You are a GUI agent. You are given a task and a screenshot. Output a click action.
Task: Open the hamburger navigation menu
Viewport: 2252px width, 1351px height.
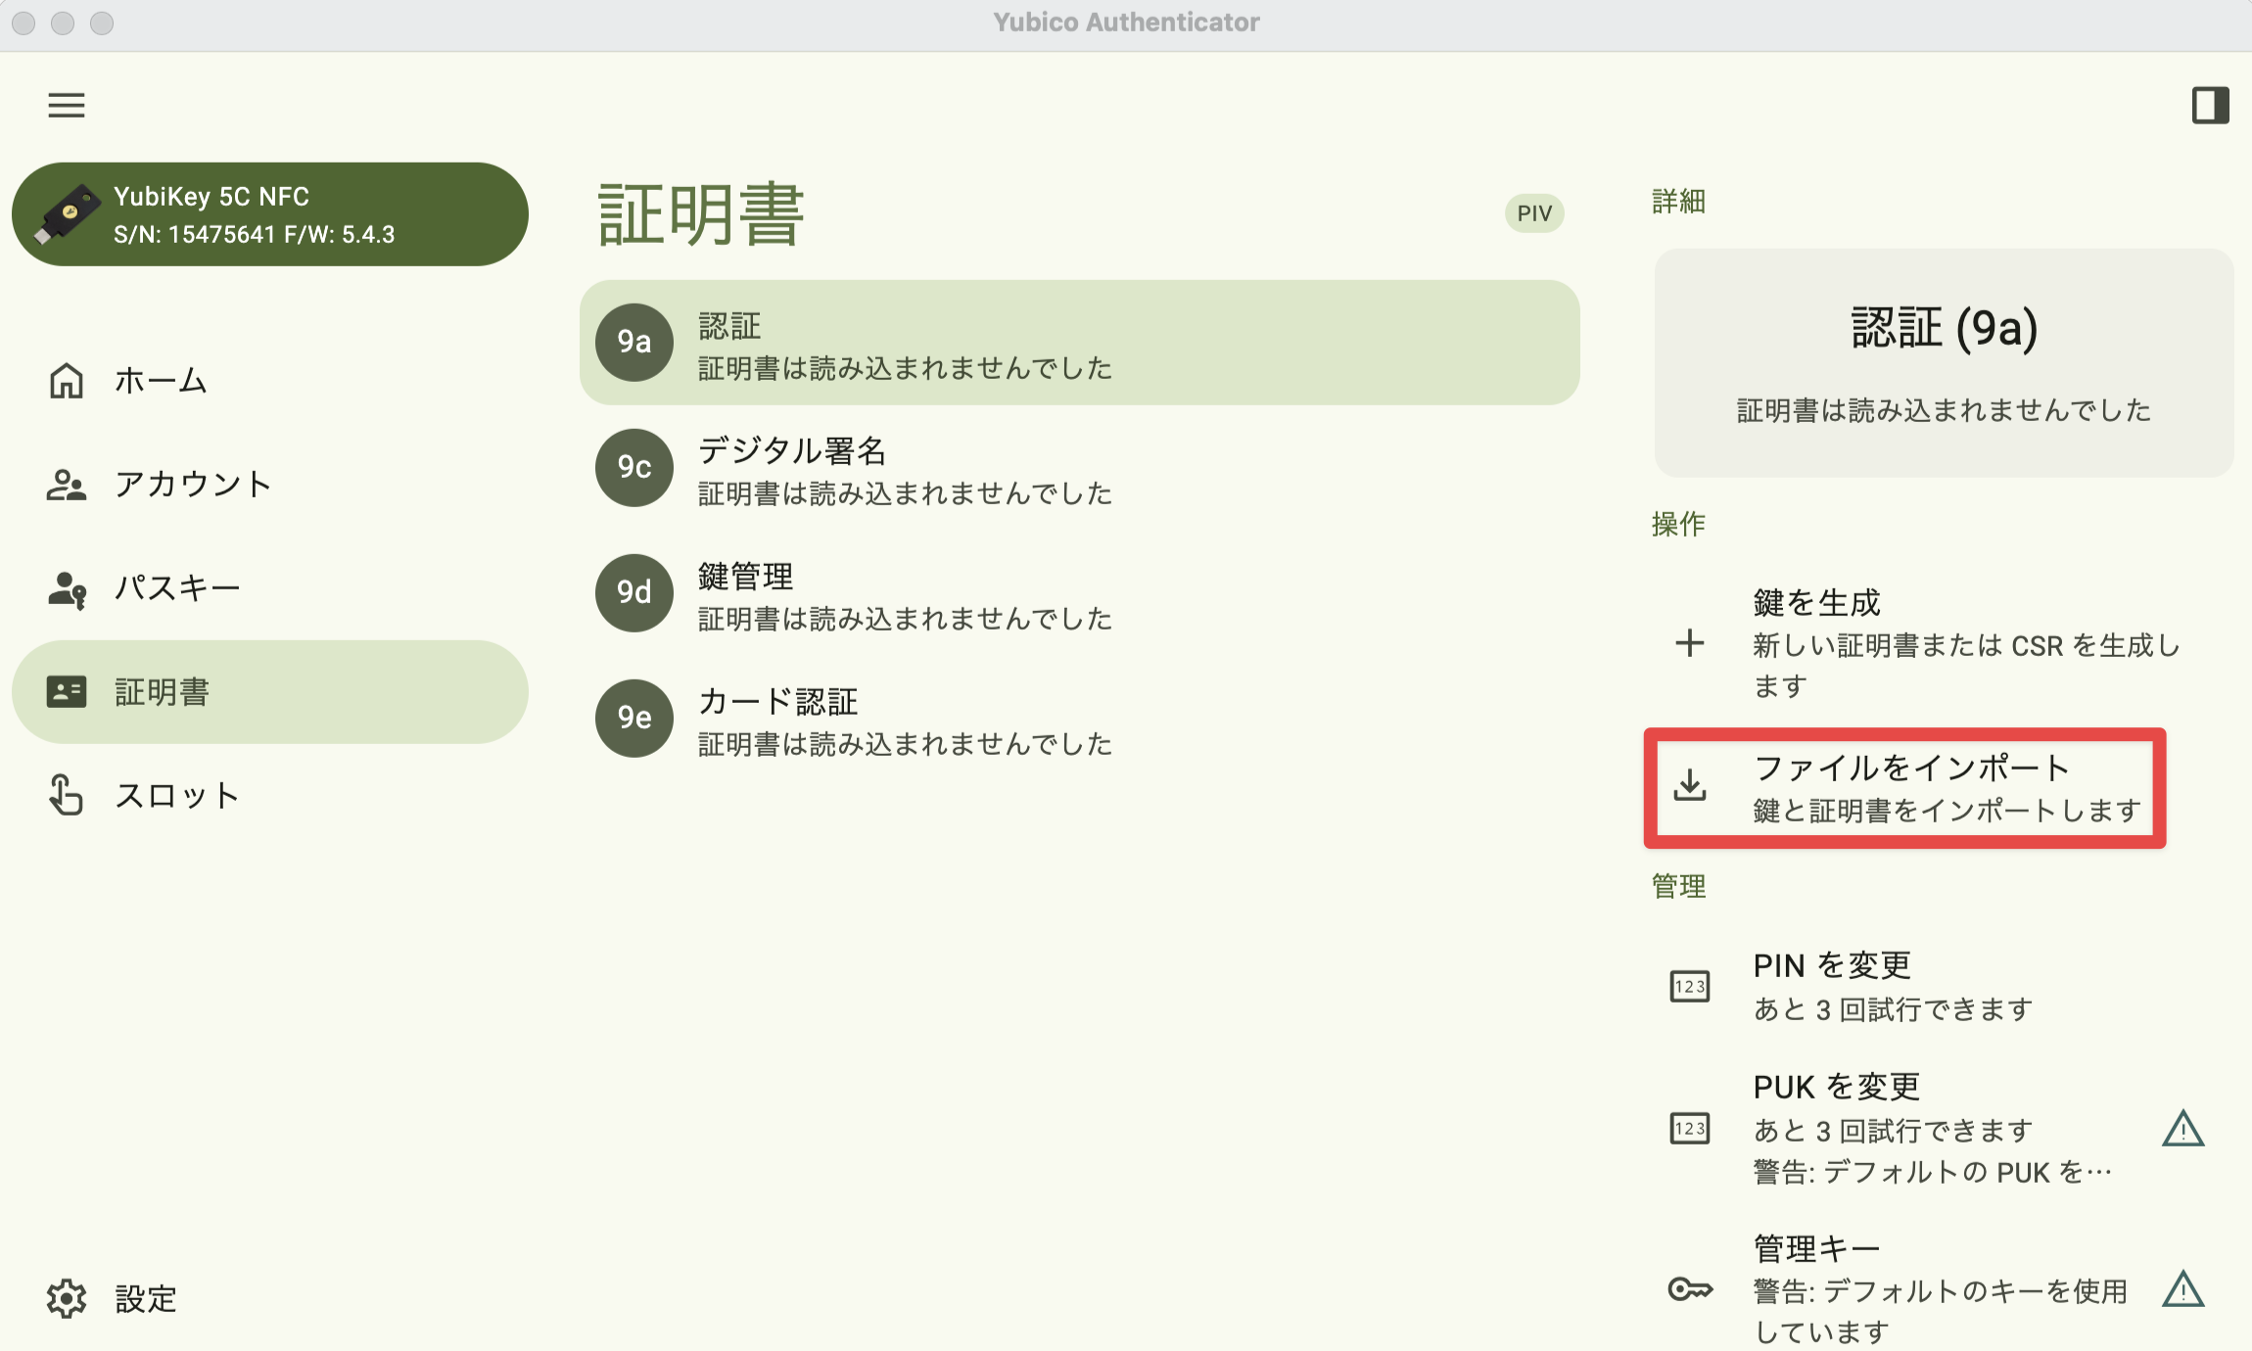pos(67,105)
